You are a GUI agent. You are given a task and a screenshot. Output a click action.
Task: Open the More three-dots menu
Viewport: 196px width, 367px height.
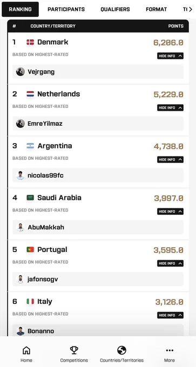[x=170, y=350]
